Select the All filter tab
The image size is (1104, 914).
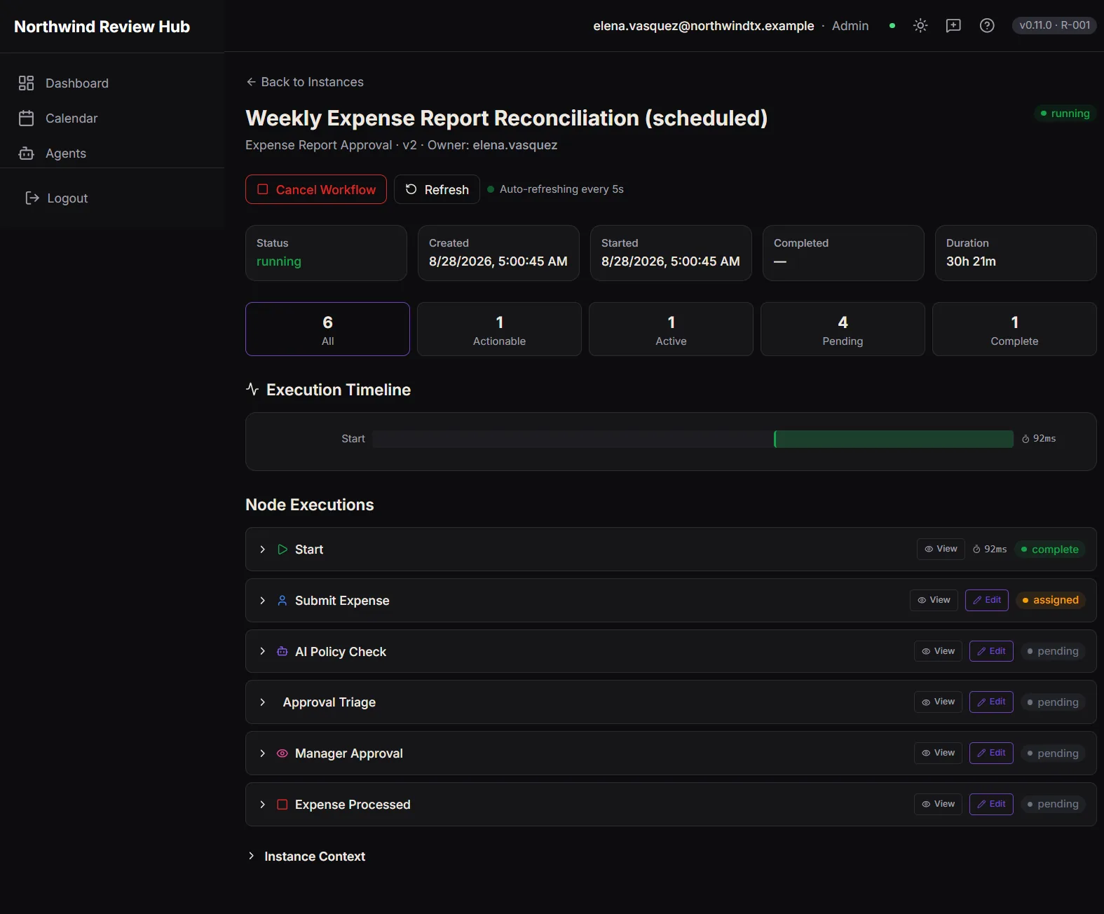coord(327,329)
